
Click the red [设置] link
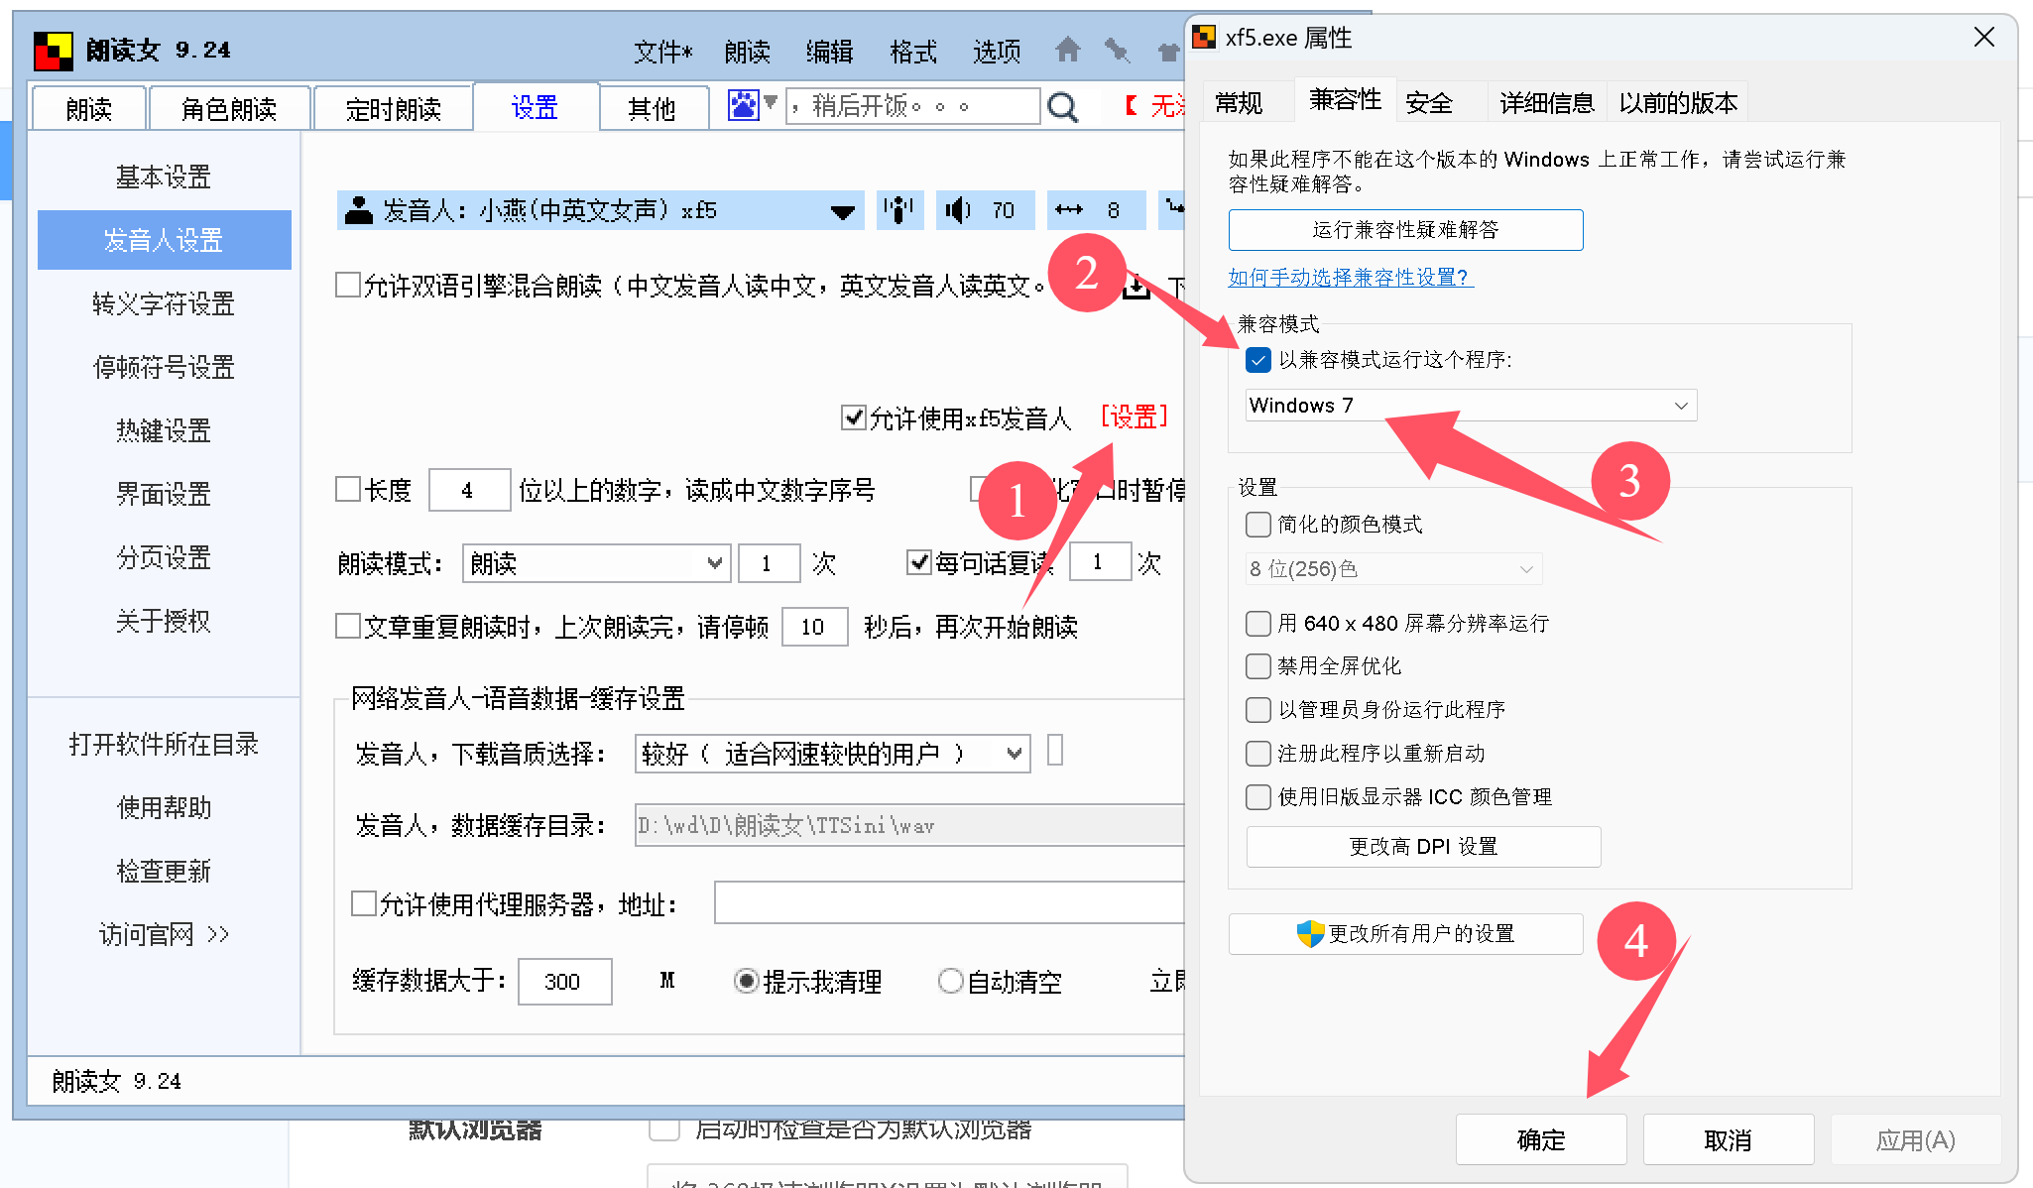point(1135,416)
